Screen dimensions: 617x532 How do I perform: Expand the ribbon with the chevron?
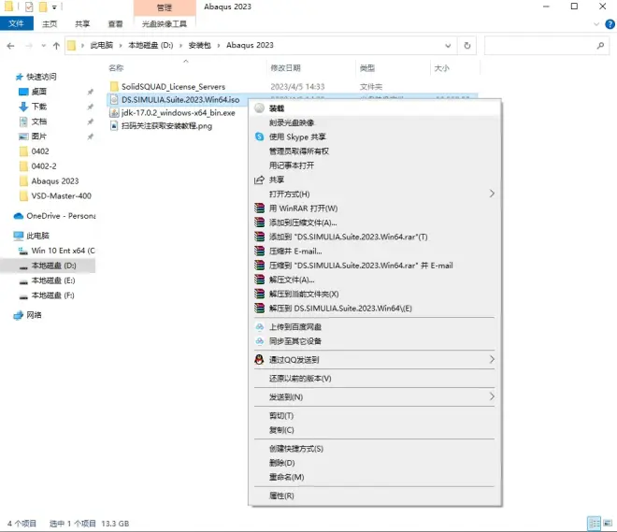click(596, 24)
